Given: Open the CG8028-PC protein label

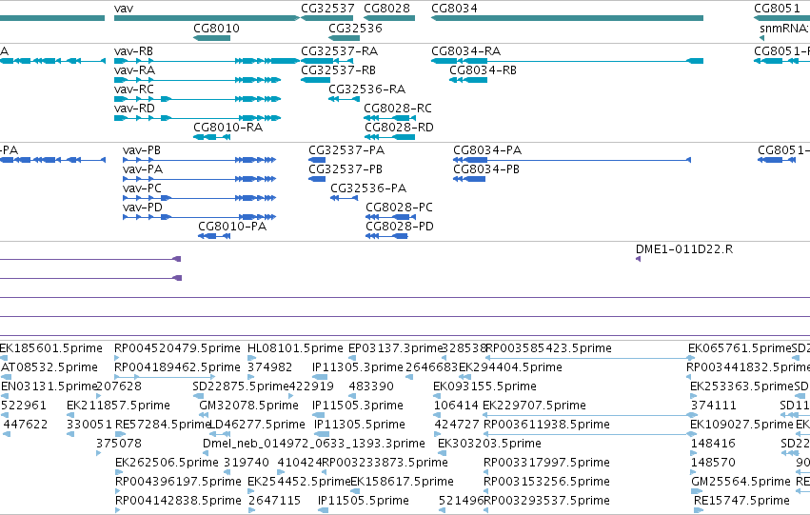Looking at the screenshot, I should 400,208.
